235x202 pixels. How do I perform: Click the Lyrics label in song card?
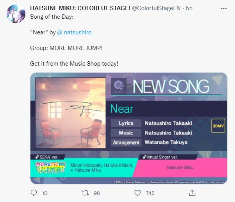click(x=126, y=123)
